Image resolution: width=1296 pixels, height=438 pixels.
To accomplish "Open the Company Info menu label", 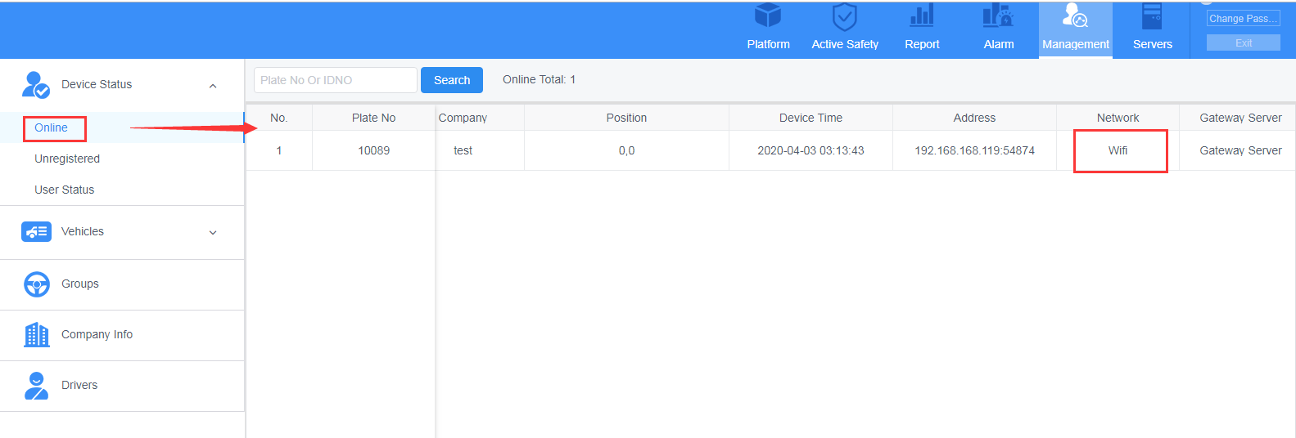I will 97,334.
